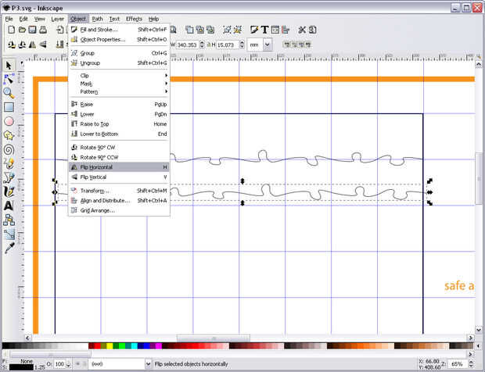Click the Group objects toolbar icon
Image resolution: width=485 pixels, height=372 pixels.
228,30
